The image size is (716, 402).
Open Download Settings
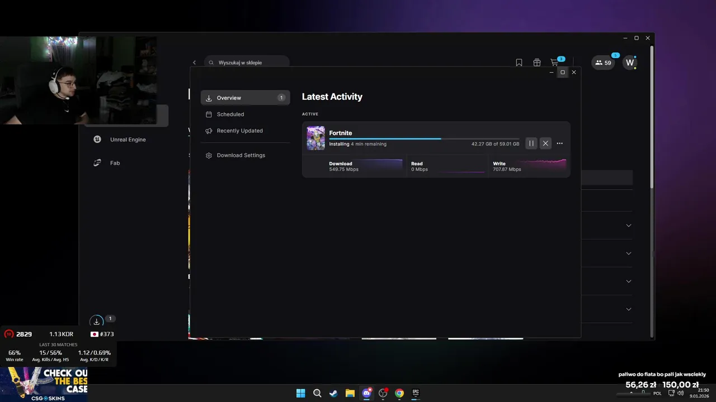(245, 155)
